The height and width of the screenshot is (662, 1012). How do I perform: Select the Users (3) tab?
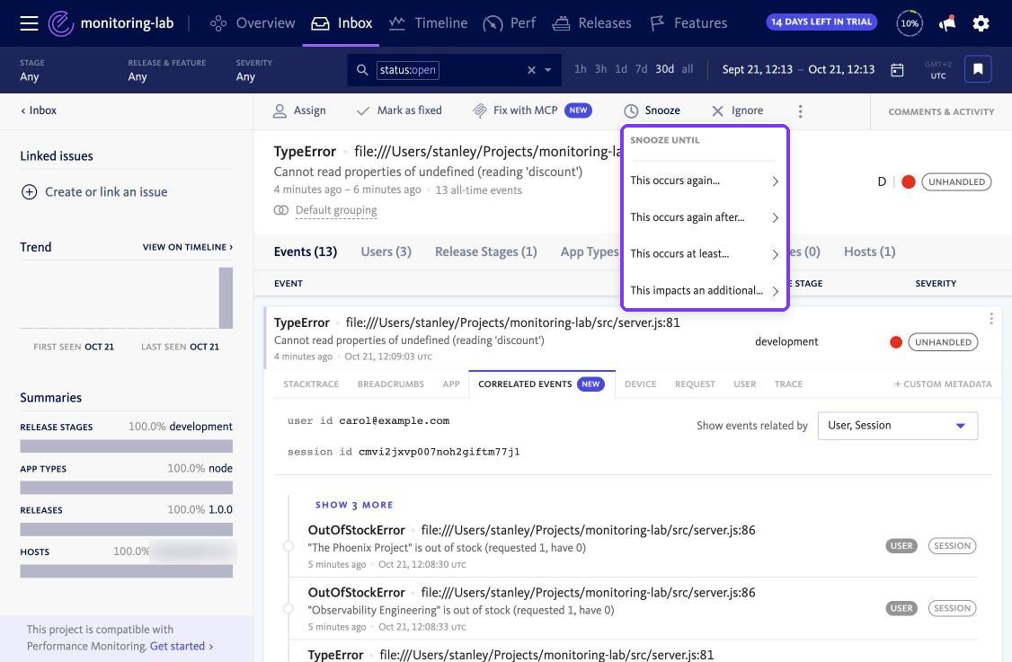click(x=386, y=252)
